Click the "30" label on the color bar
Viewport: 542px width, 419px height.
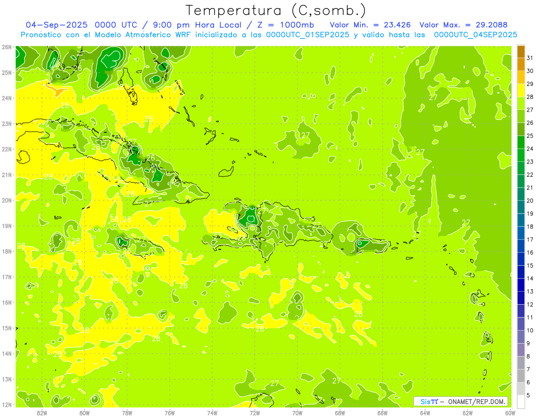coord(530,71)
